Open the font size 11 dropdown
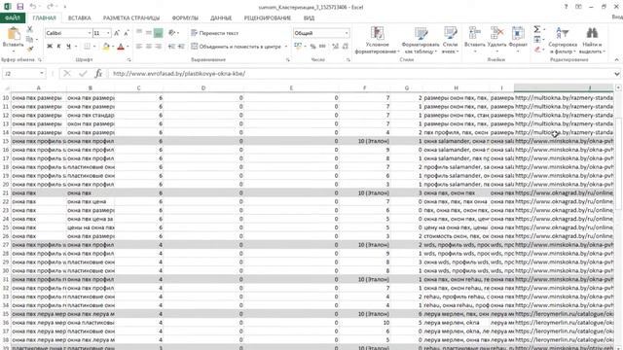The width and height of the screenshot is (623, 350). [x=108, y=33]
